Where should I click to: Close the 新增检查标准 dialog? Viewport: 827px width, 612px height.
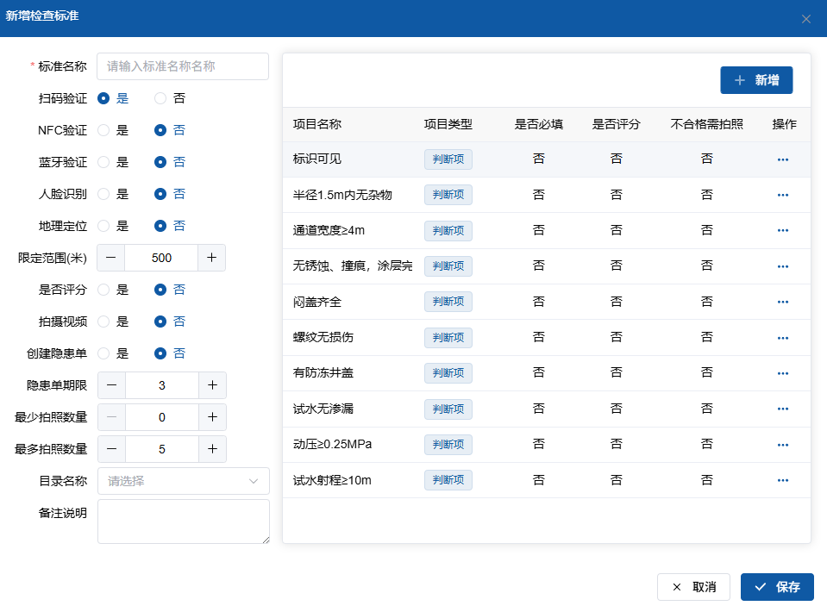point(806,19)
